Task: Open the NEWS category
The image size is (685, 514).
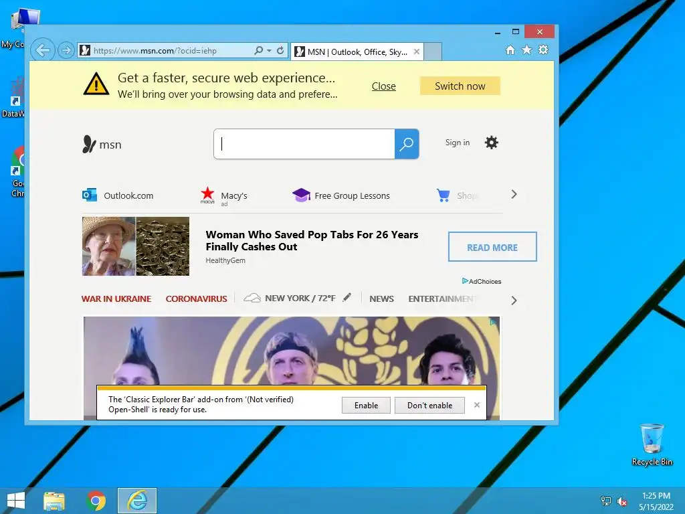Action: coord(381,299)
